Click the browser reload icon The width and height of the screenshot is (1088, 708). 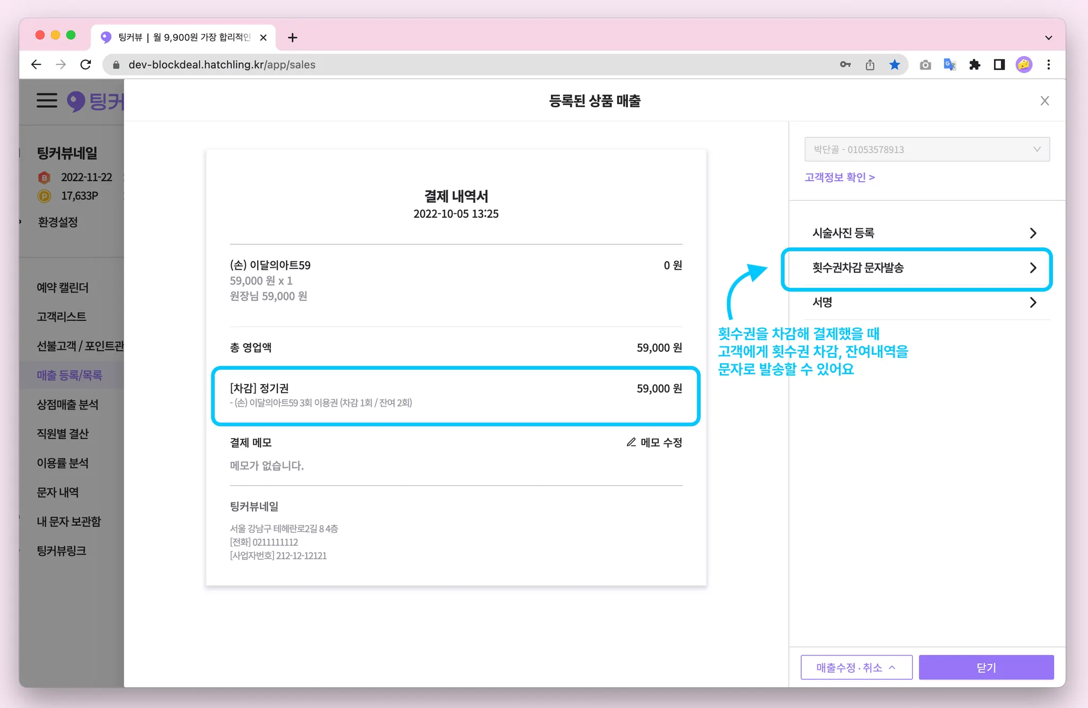point(86,65)
